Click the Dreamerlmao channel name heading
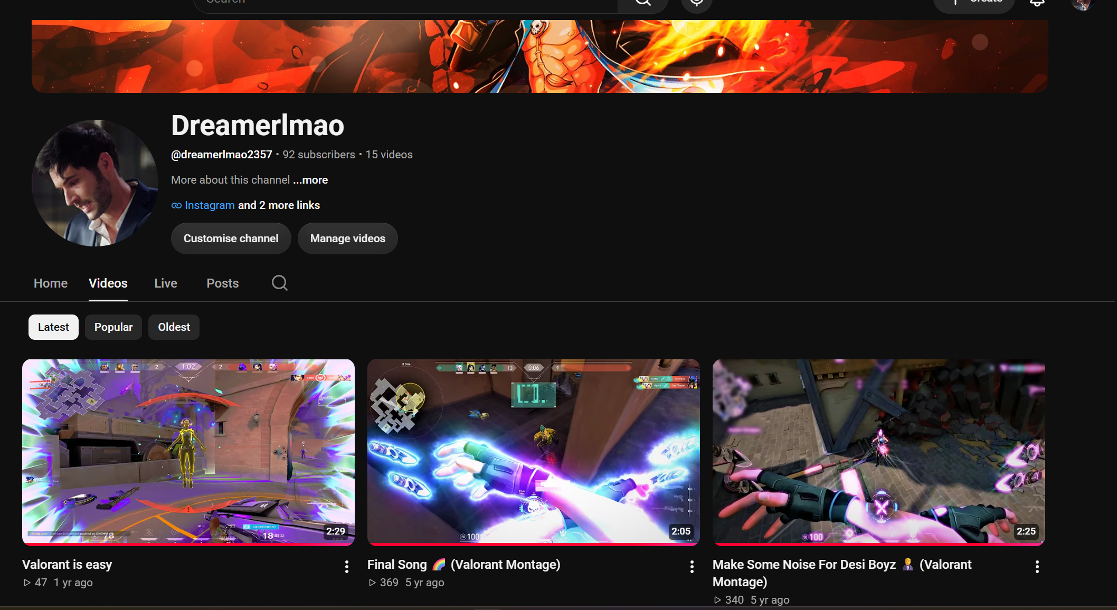This screenshot has width=1117, height=610. point(258,126)
